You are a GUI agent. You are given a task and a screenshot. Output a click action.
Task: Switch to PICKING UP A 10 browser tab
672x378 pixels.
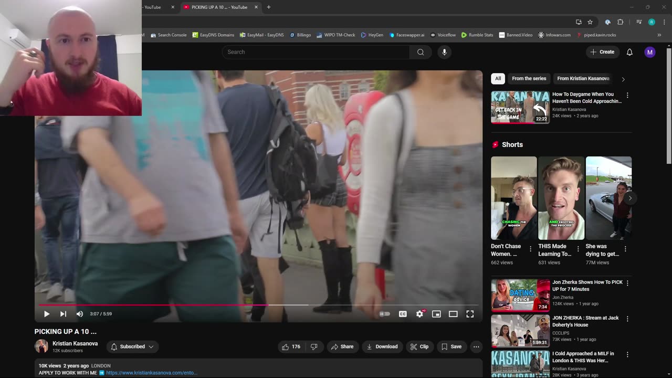219,7
